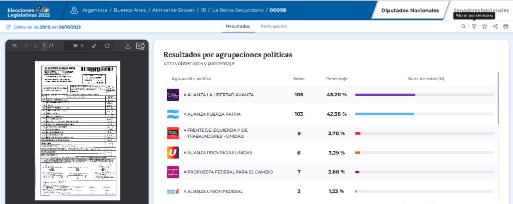Click the scanned ballot document page

(x=77, y=130)
